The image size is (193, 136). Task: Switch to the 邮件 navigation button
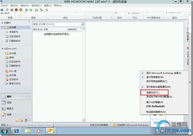coord(16,97)
